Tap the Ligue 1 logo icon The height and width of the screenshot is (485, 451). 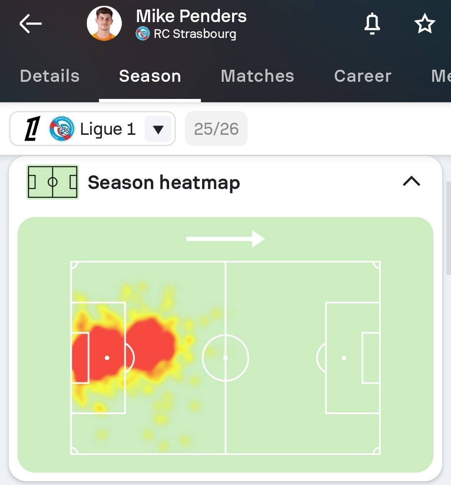point(32,129)
